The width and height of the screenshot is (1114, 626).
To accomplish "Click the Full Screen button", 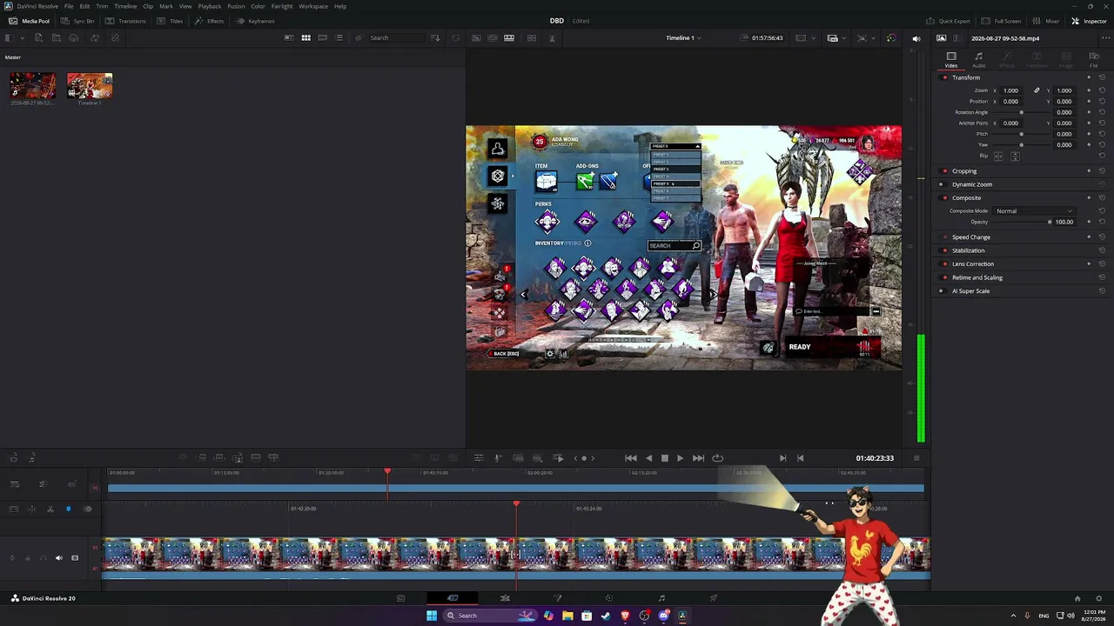I will (1001, 21).
